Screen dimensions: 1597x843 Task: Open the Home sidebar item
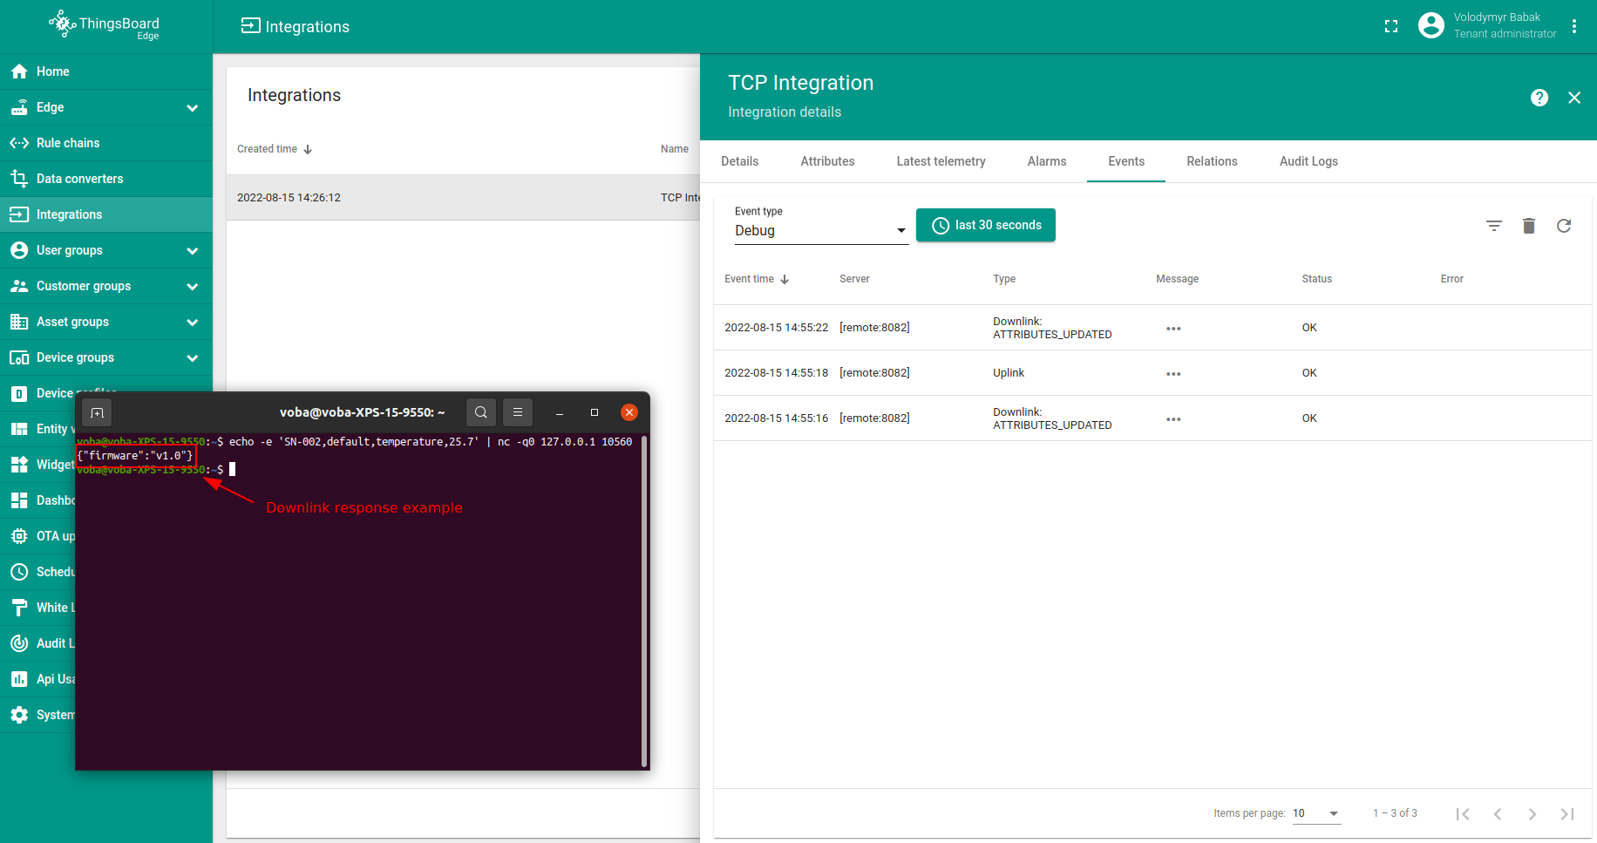point(106,71)
